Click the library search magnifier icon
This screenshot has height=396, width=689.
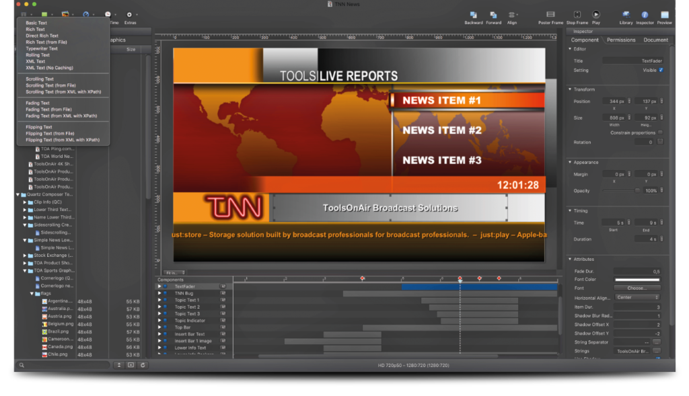point(22,365)
